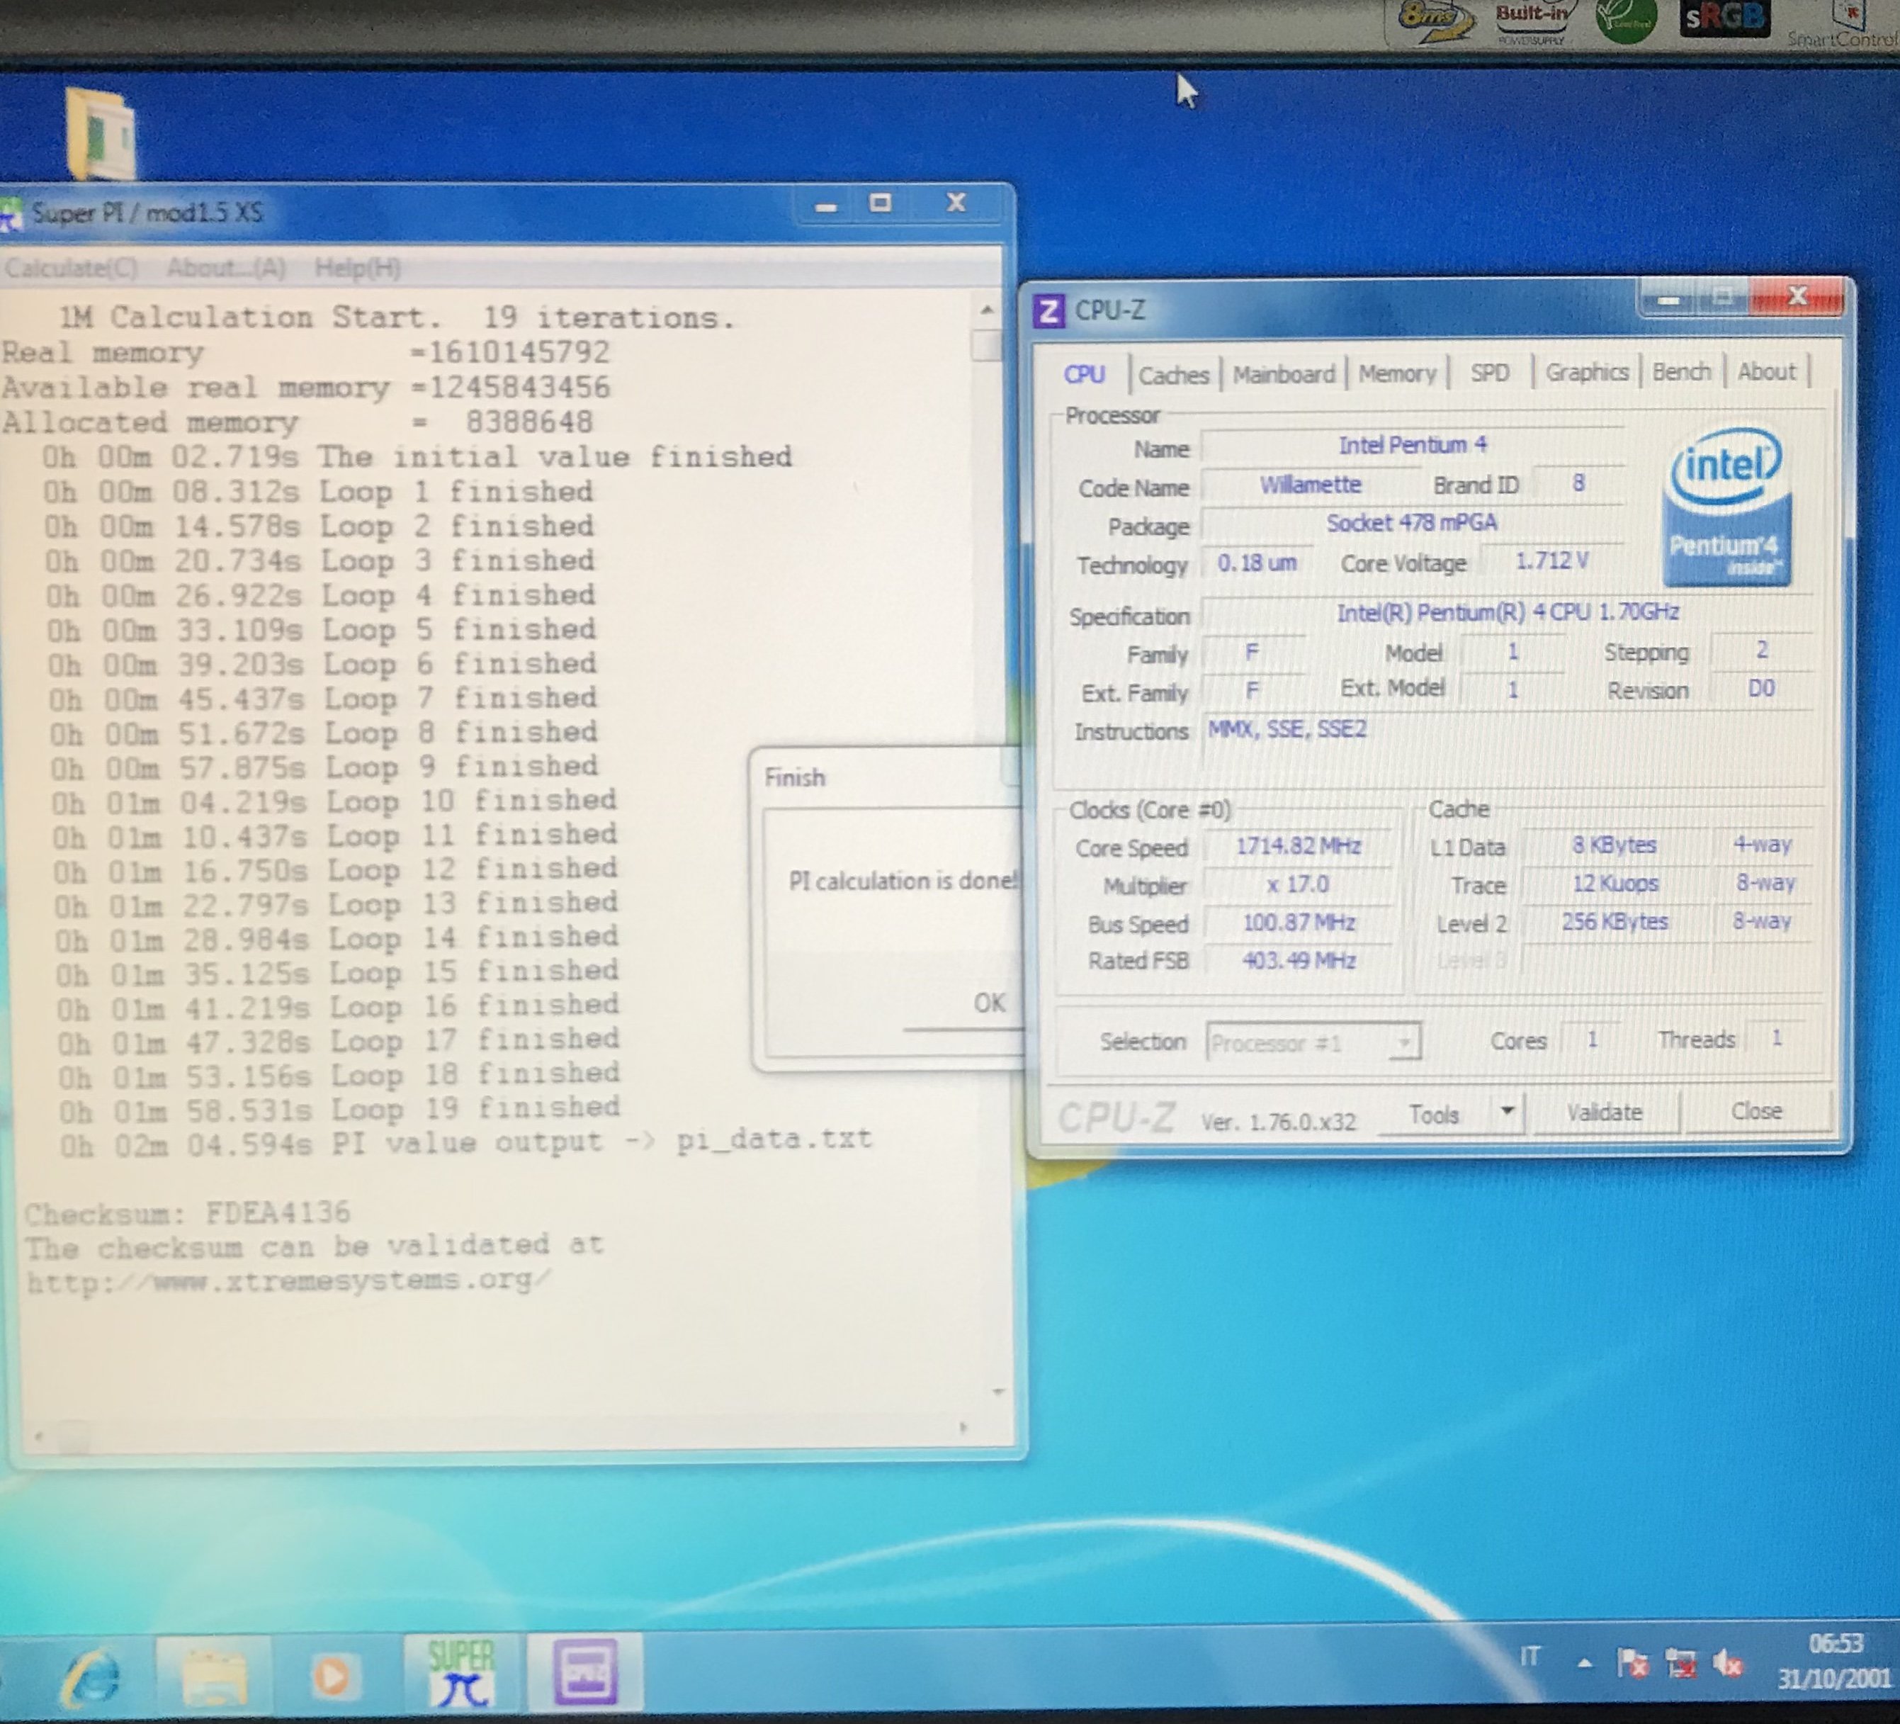Open the Memory tab in CPU-Z
Screen dimensions: 1900x1724
1397,374
